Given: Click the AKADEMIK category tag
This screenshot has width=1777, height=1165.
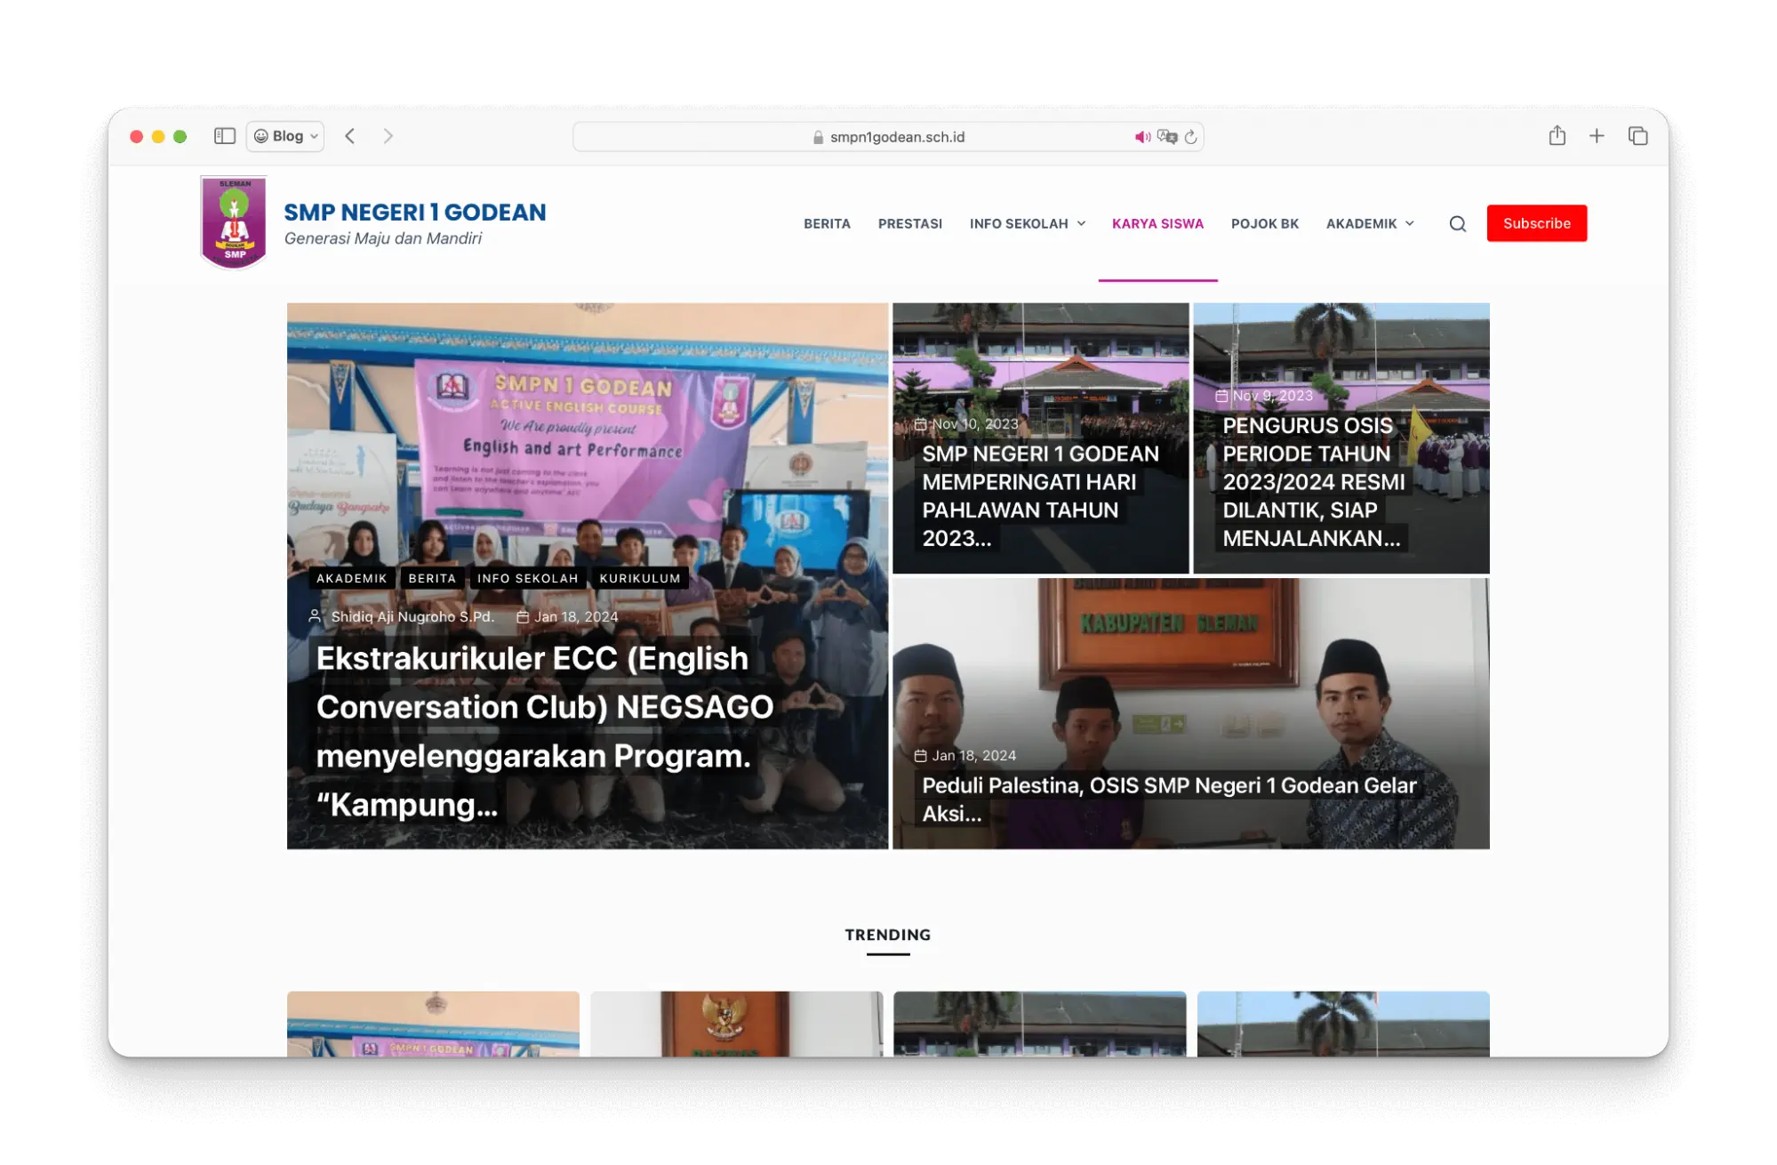Looking at the screenshot, I should point(352,578).
